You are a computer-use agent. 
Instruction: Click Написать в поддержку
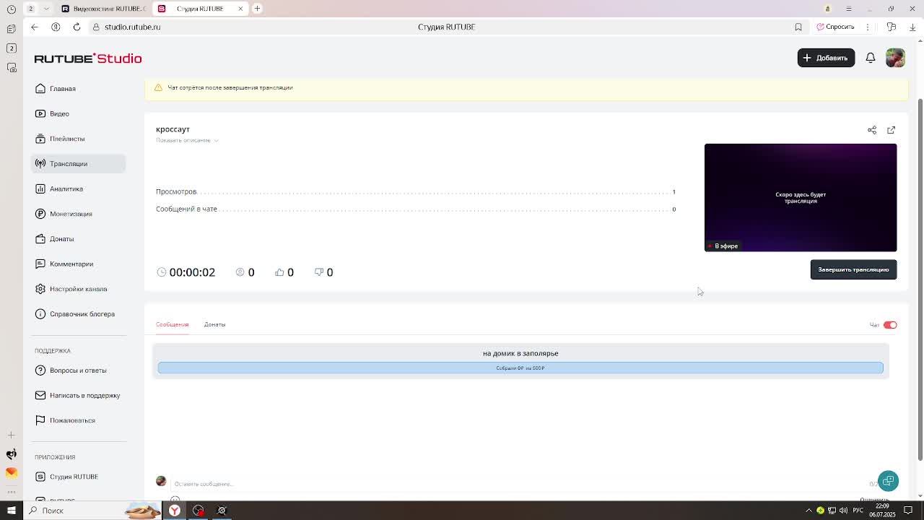coord(78,395)
